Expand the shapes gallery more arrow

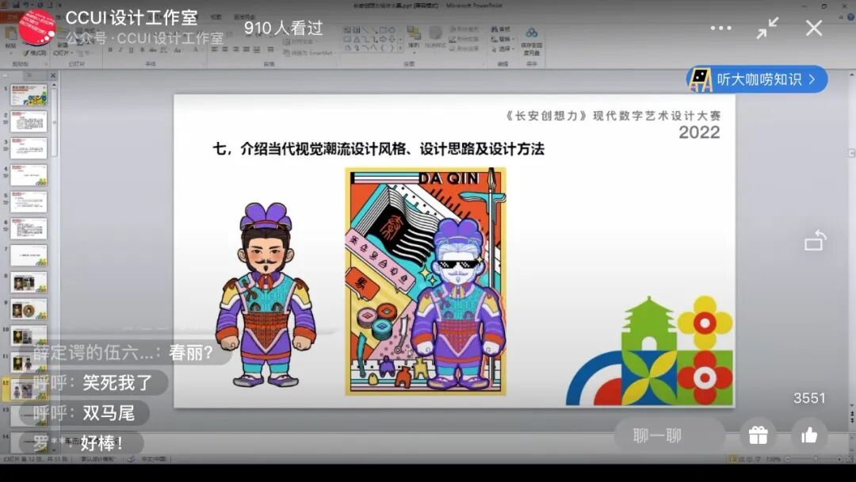click(400, 48)
